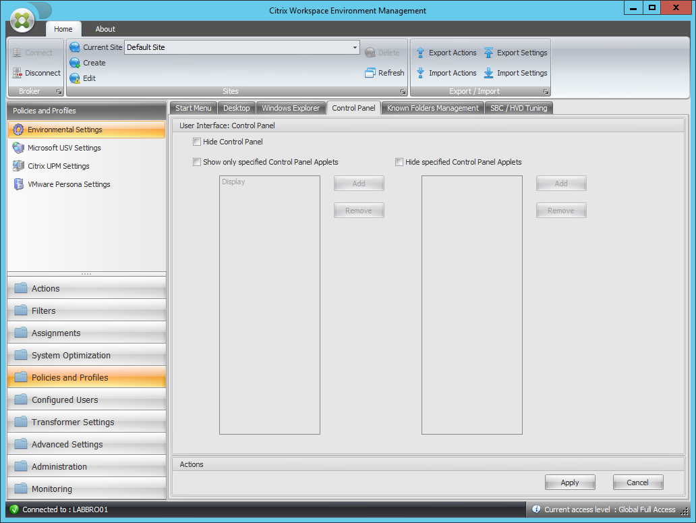Open the About ribbon tab
This screenshot has height=523, width=696.
(x=105, y=29)
